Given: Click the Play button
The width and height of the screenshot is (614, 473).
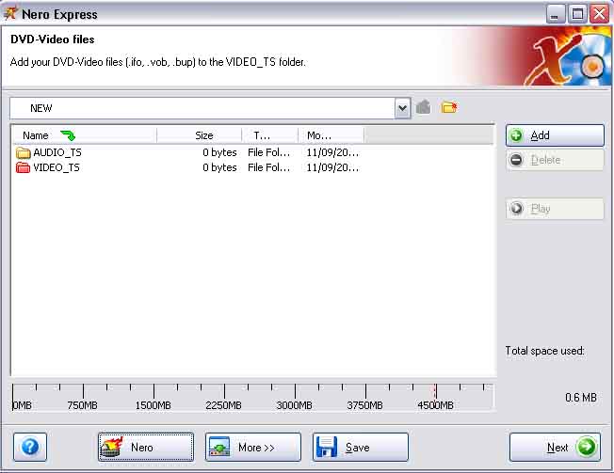Looking at the screenshot, I should 555,209.
